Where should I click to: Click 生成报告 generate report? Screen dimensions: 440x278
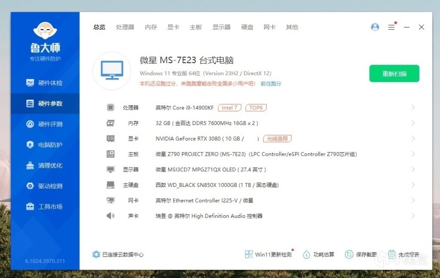pyautogui.click(x=404, y=255)
